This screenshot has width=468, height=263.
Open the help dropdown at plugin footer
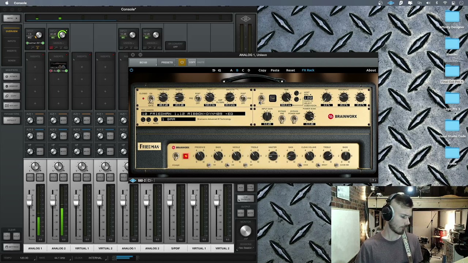tap(374, 180)
